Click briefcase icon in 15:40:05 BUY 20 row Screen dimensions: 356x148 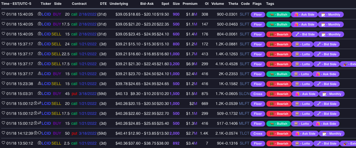tap(40, 14)
